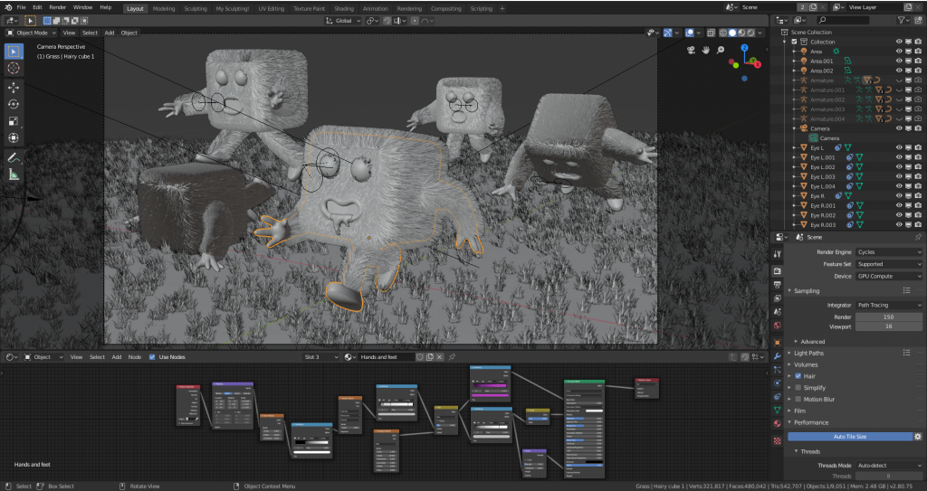
Task: Open the Render menu in the top bar
Action: click(x=57, y=7)
